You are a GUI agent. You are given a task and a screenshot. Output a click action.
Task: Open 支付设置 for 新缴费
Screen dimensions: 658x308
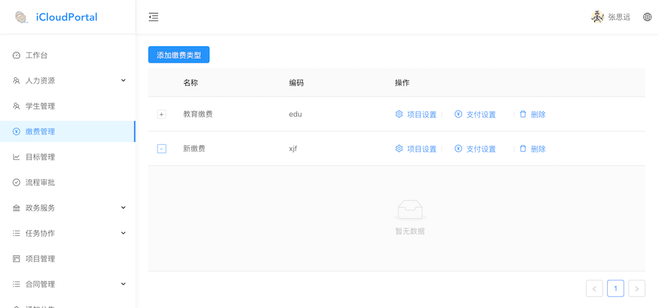coord(481,149)
